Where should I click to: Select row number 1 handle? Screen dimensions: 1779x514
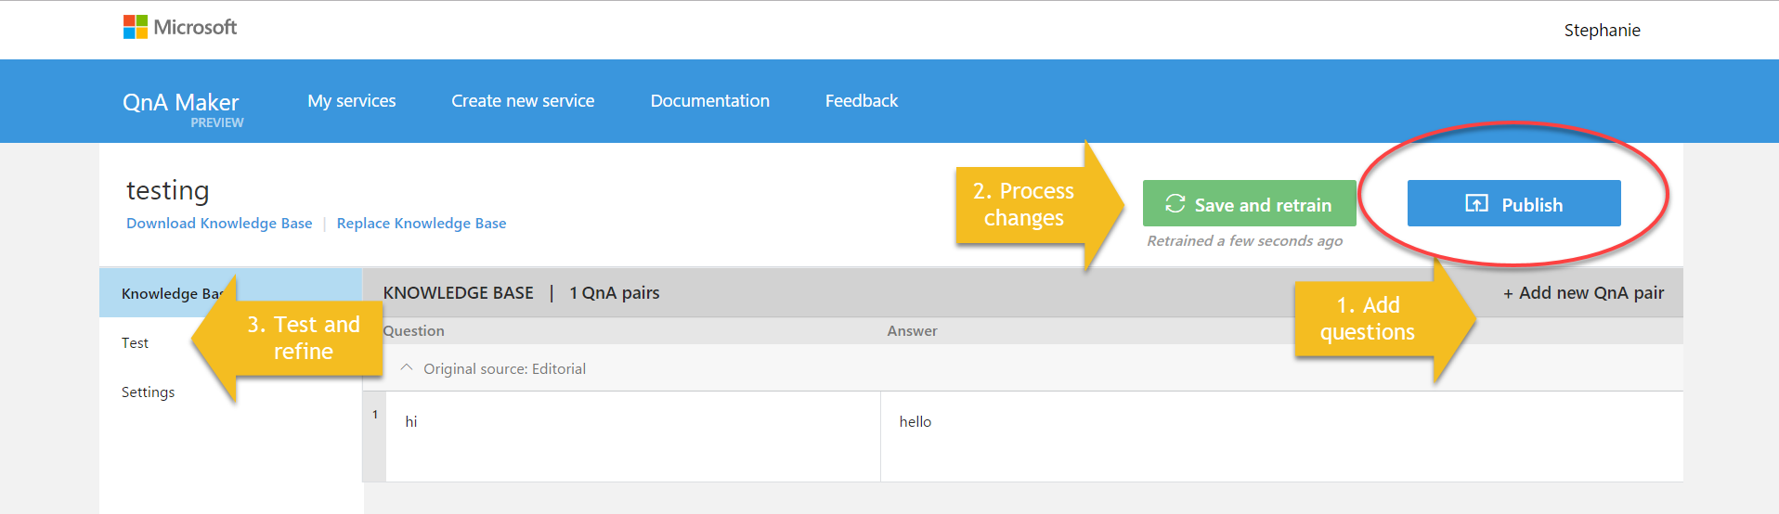pos(374,436)
